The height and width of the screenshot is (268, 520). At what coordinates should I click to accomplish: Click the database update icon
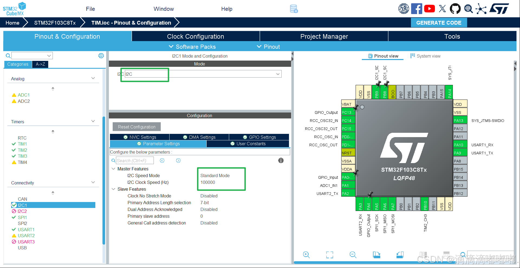[x=294, y=9]
